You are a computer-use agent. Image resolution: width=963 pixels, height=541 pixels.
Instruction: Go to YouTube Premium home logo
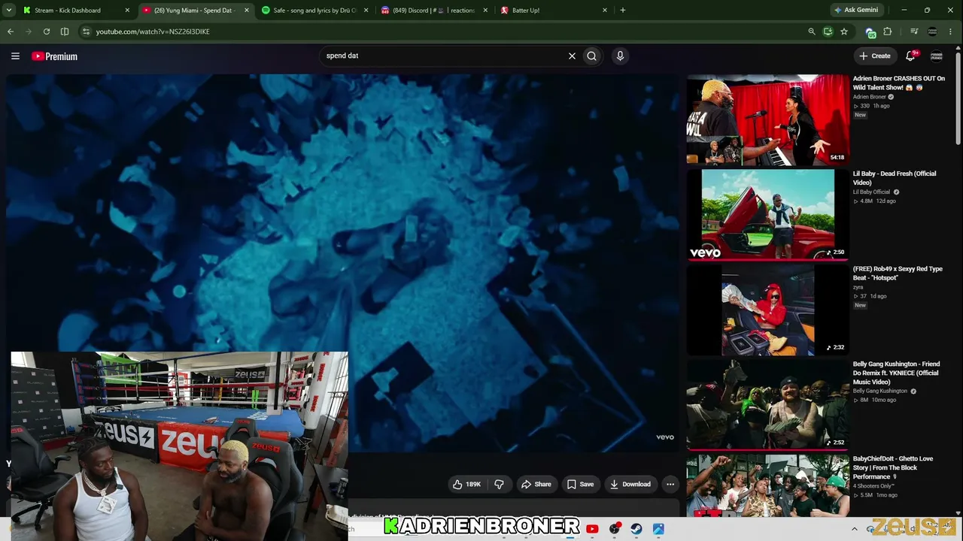tap(54, 56)
